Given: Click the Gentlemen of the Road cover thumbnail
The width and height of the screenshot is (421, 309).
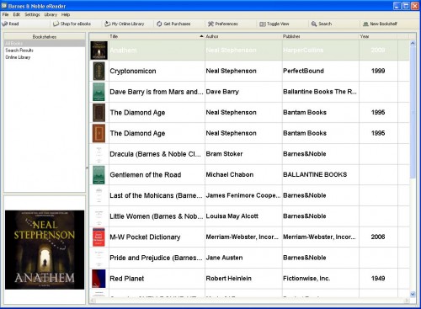Looking at the screenshot, I should point(99,175).
